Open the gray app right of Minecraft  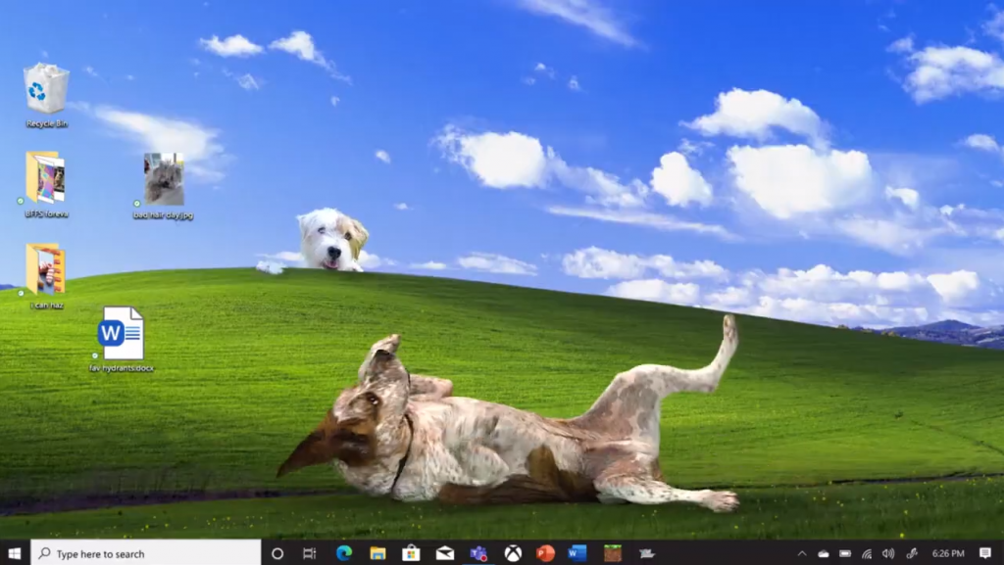[x=647, y=553]
